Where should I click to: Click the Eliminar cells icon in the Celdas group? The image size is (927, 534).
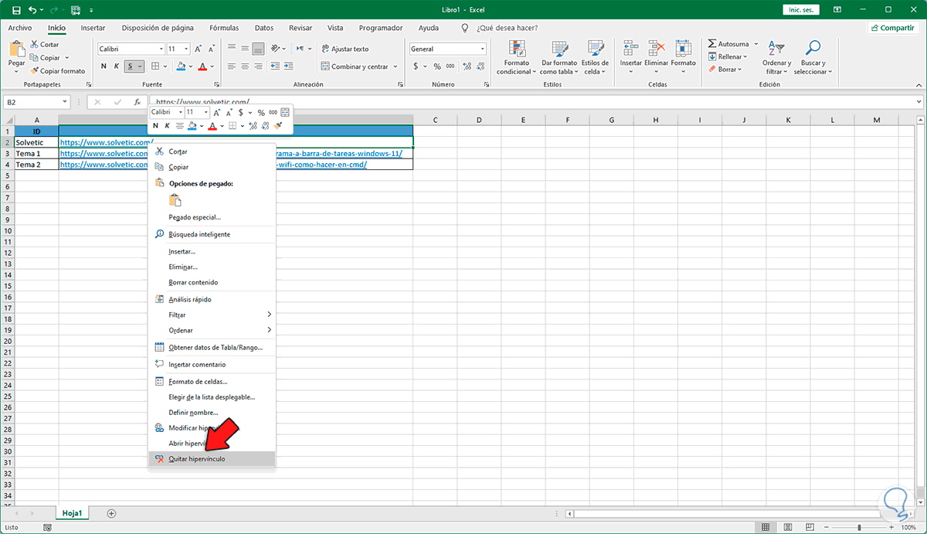(x=657, y=49)
